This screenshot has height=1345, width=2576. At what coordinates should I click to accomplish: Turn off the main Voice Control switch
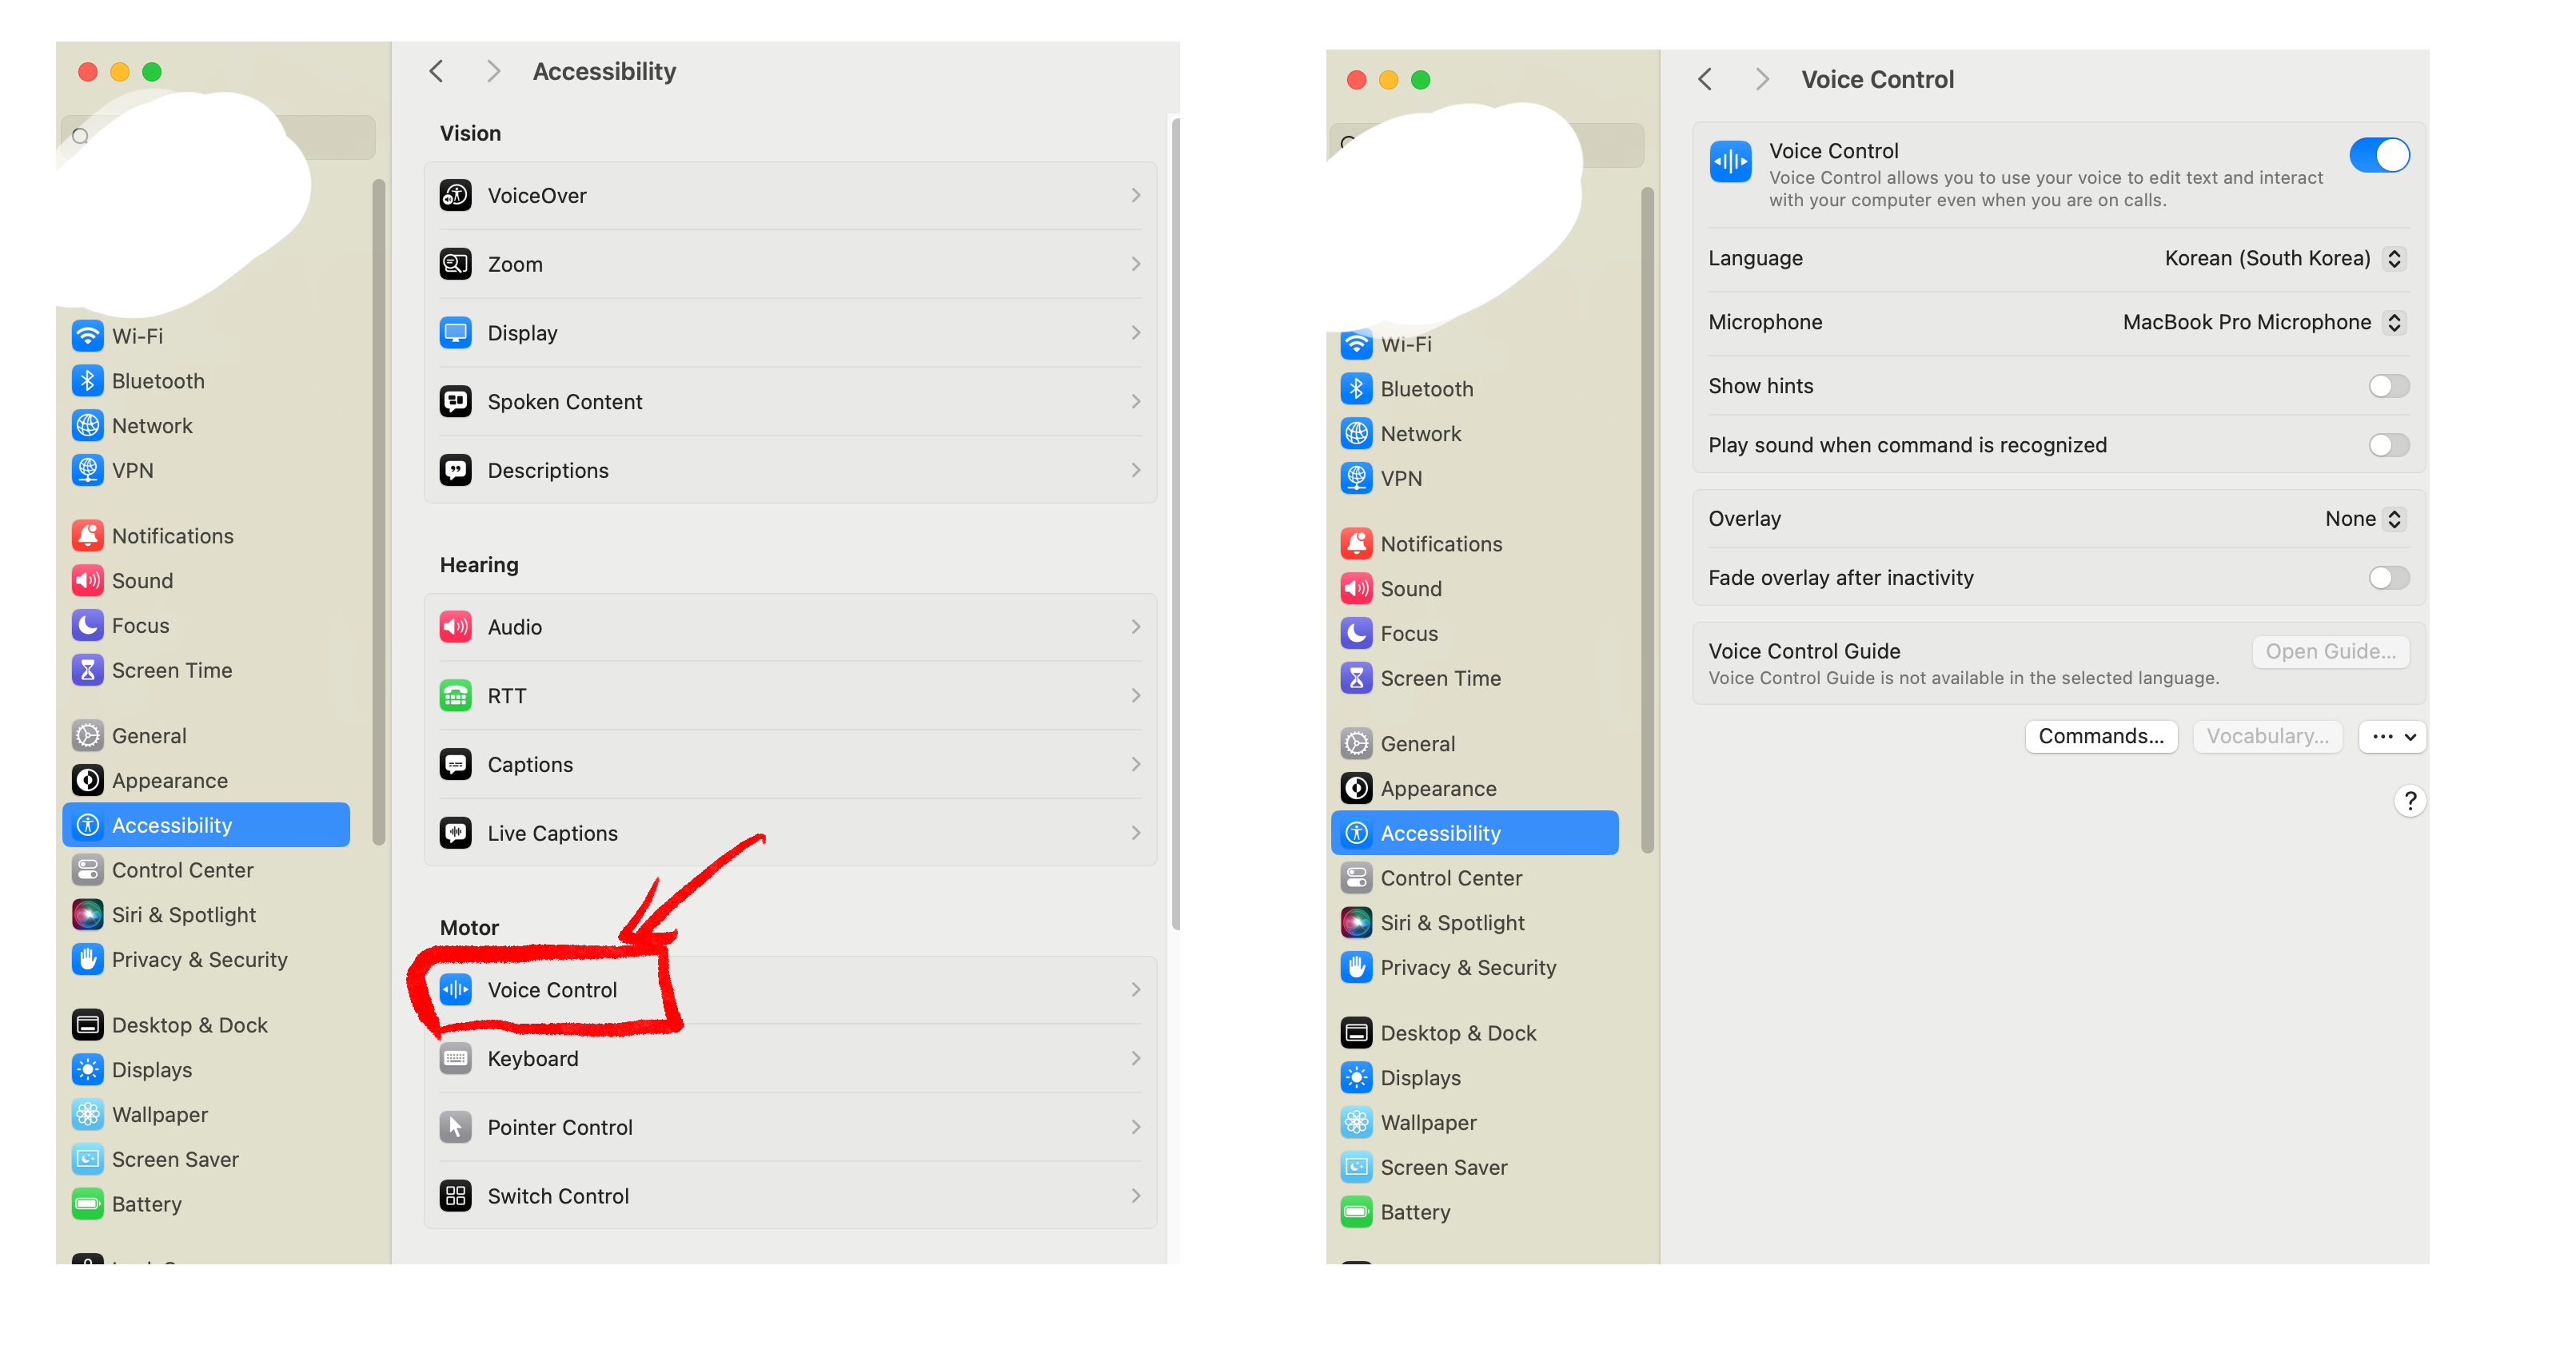pos(2379,155)
